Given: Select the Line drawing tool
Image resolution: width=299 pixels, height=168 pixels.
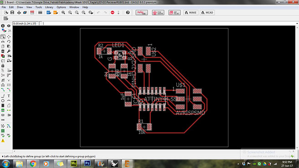Looking at the screenshot, I should point(3,96).
